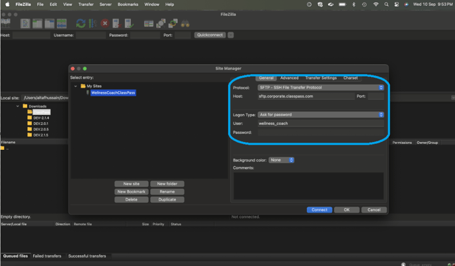
Task: Switch to the Successful transfers tab
Action: 87,256
